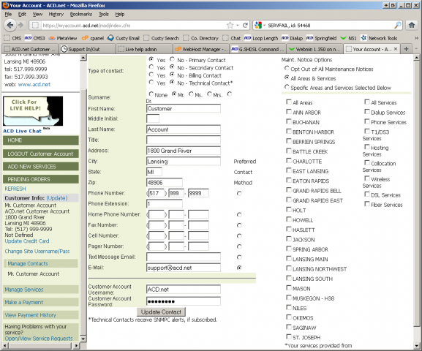The height and width of the screenshot is (351, 422).
Task: Go back with the browser back arrow
Action: pos(10,26)
